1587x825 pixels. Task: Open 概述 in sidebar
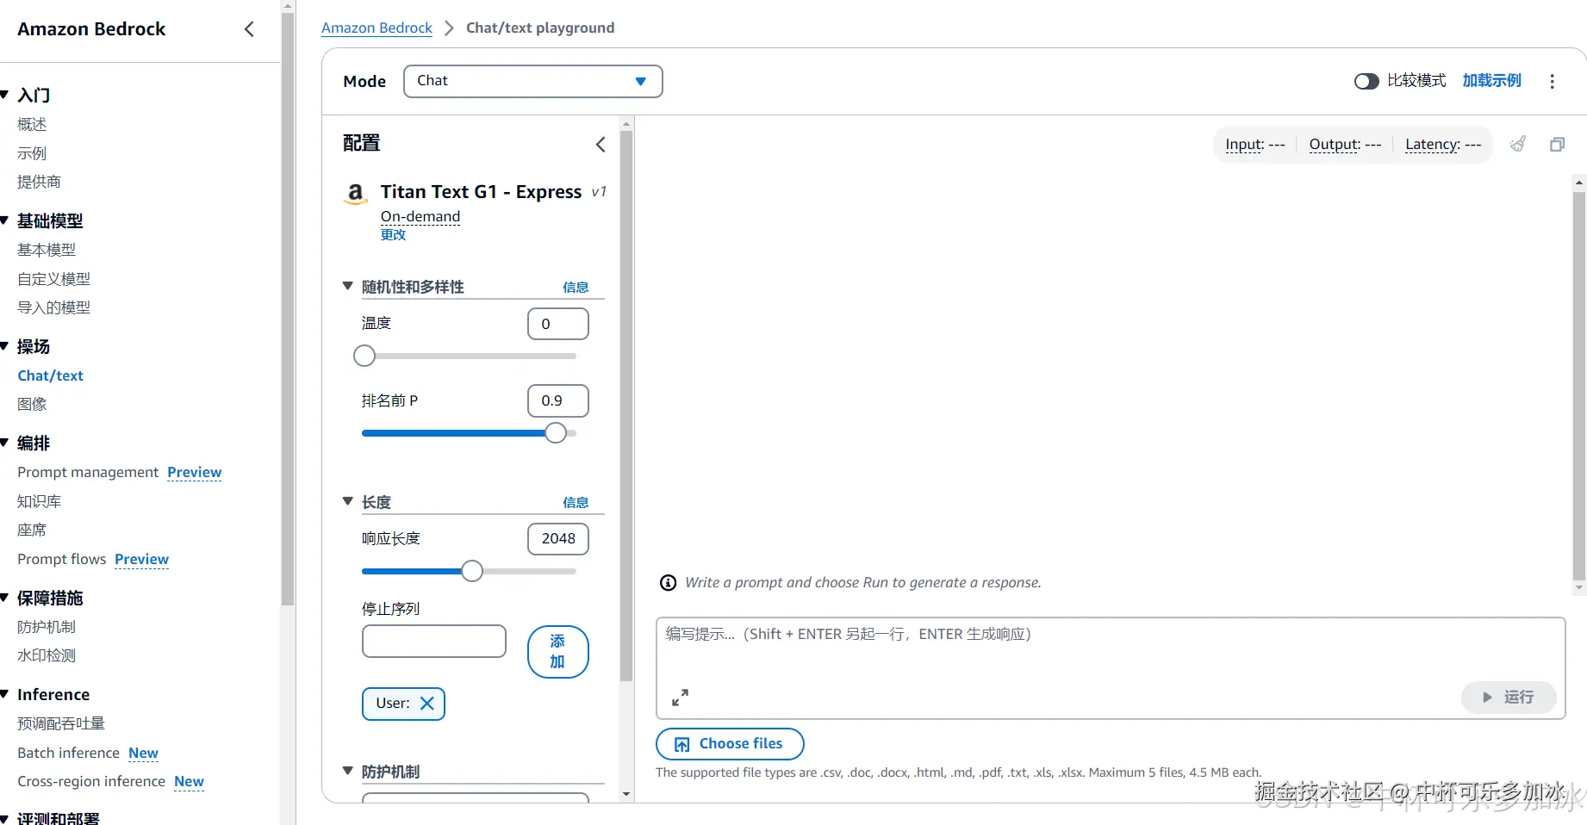coord(32,124)
